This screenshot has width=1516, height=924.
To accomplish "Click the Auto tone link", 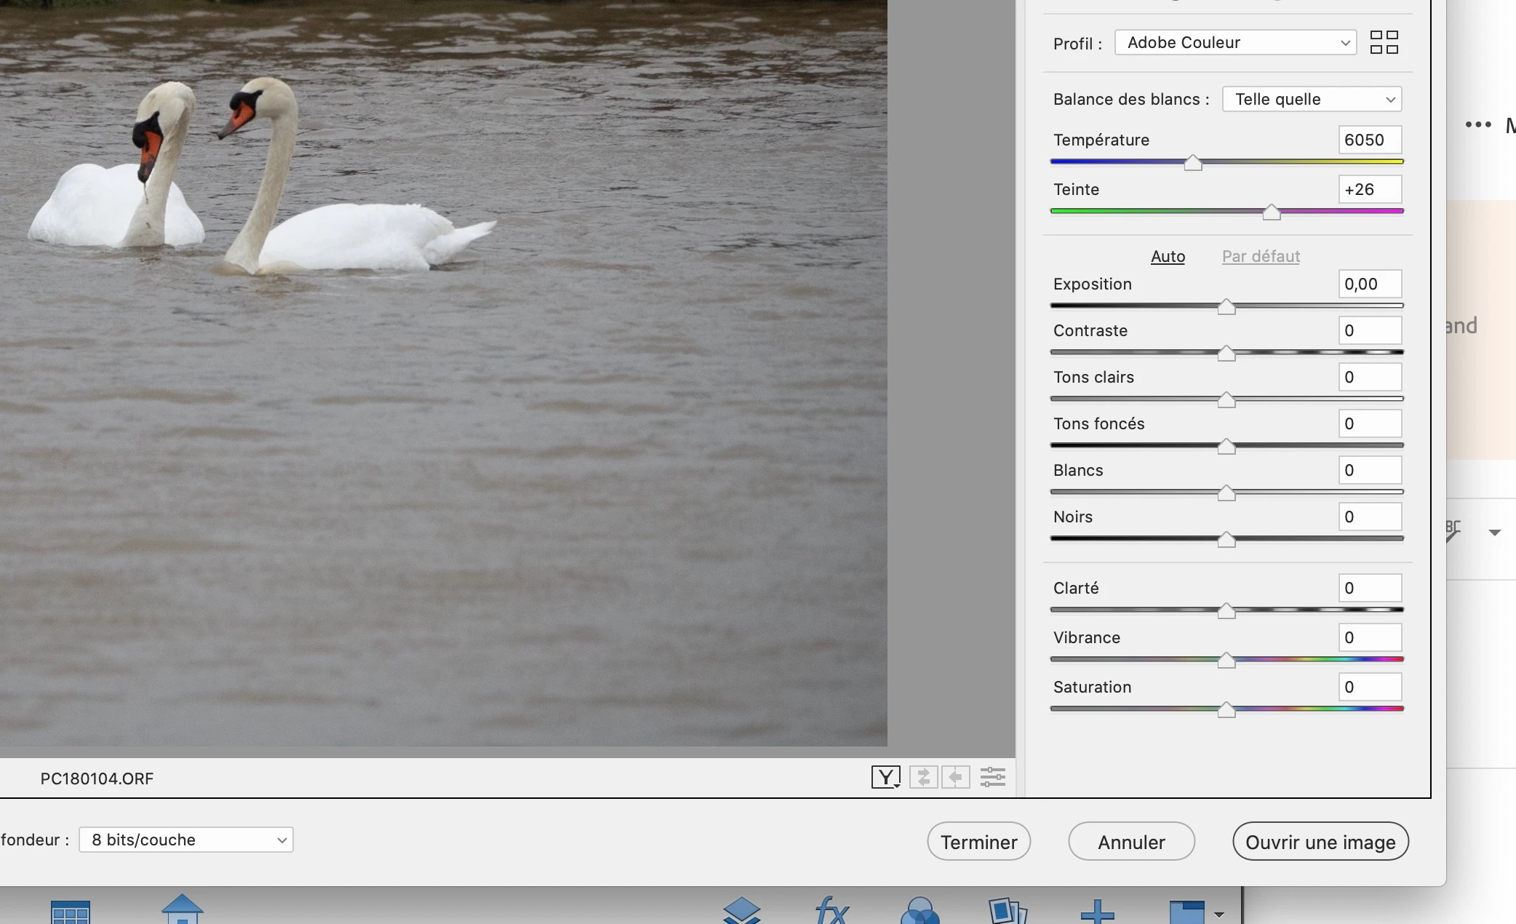I will pos(1168,256).
